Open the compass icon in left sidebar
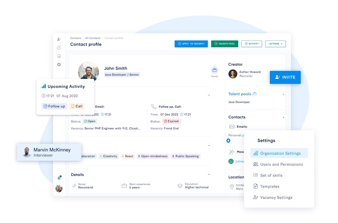This screenshot has width=338, height=223. (59, 48)
